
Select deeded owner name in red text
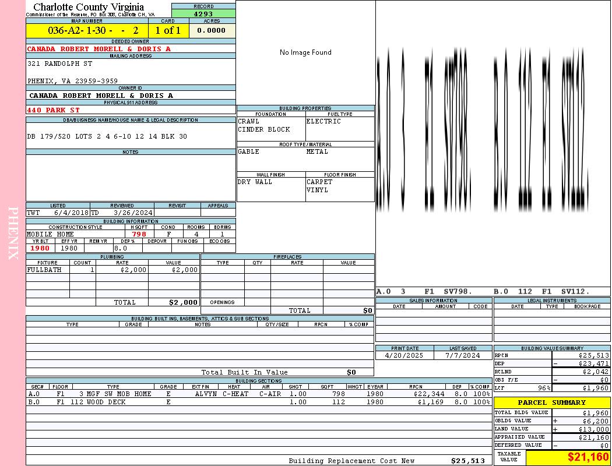99,49
